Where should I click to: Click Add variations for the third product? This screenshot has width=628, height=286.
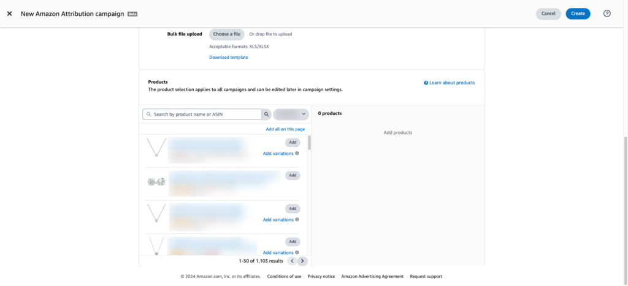click(278, 220)
